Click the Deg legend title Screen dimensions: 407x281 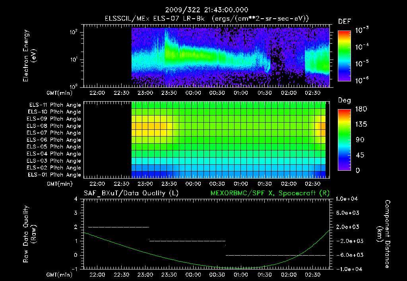345,100
